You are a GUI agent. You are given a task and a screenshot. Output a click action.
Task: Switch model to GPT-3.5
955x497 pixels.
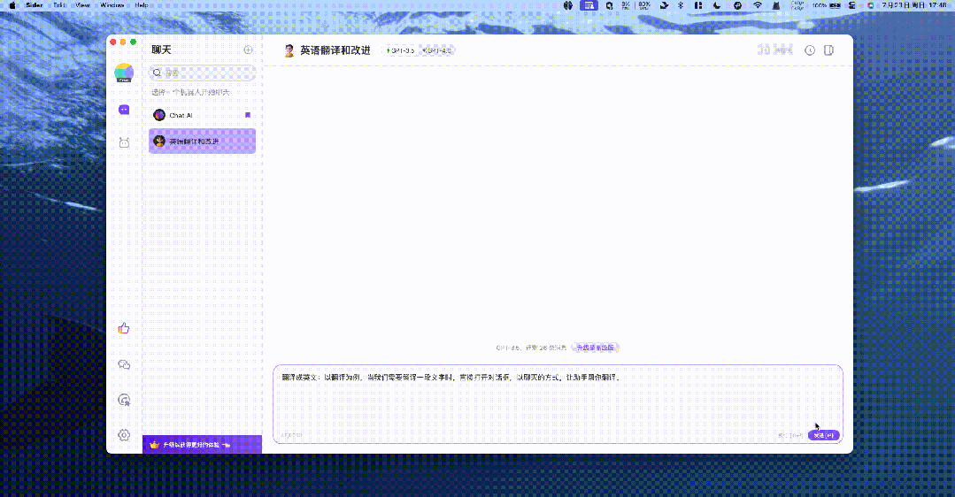(400, 50)
